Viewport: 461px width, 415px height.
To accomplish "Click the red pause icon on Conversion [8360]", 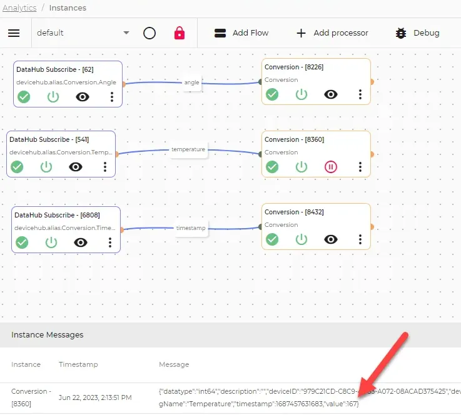I will click(331, 167).
